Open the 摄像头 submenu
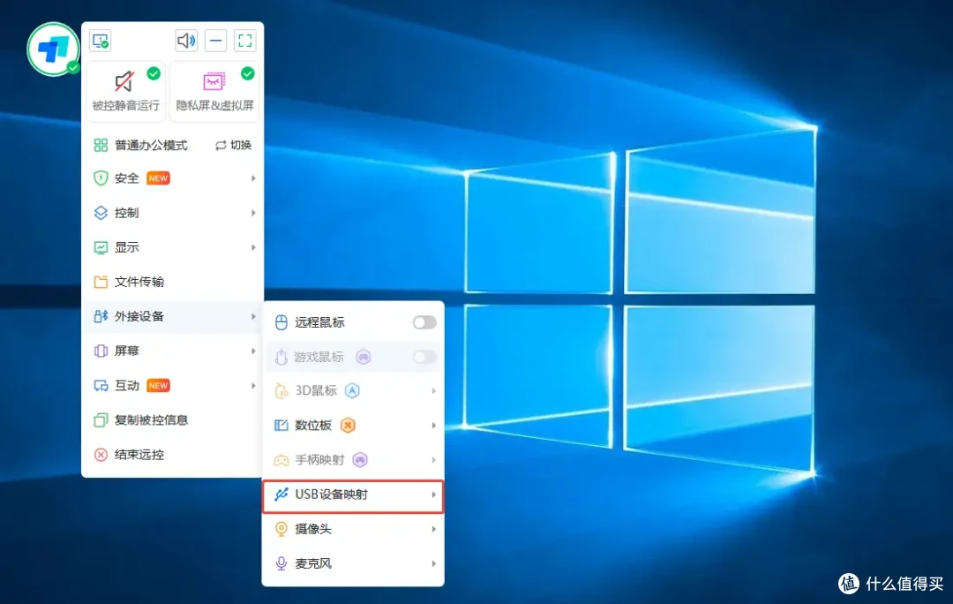 [x=353, y=529]
